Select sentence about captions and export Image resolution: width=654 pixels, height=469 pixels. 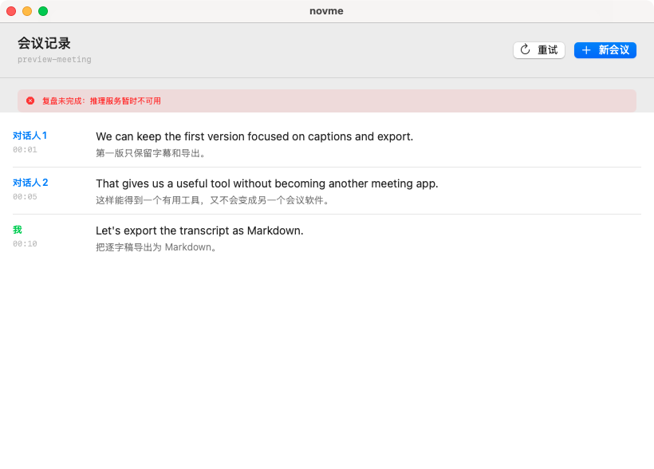[x=254, y=136]
